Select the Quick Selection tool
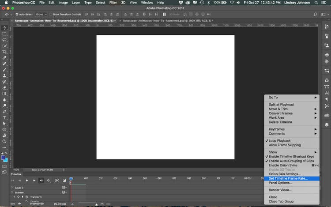 pos(4,46)
